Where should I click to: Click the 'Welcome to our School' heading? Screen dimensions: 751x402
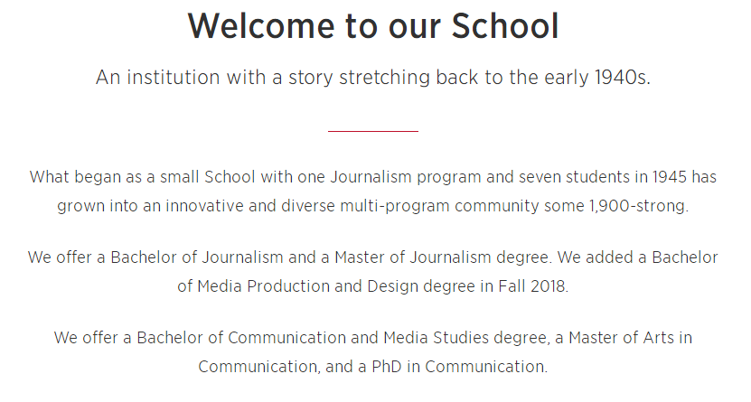point(373,26)
